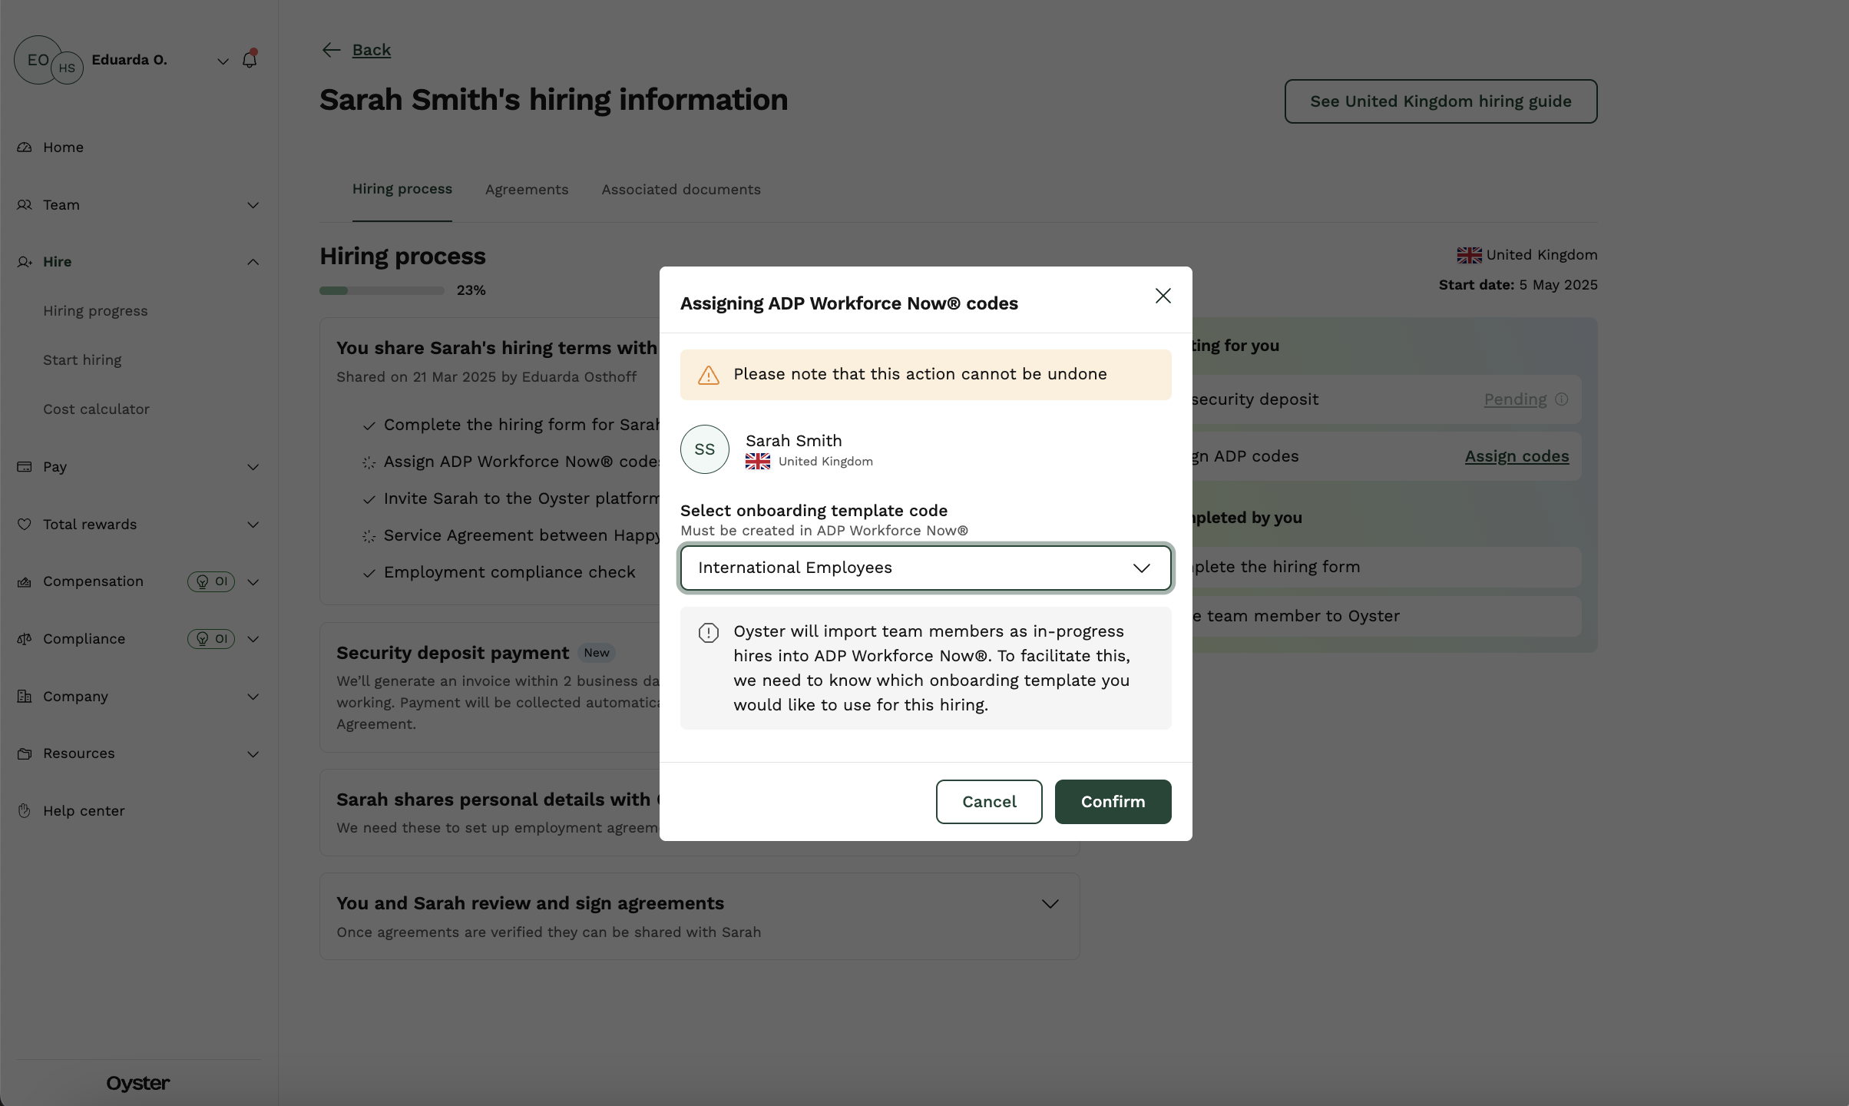This screenshot has width=1849, height=1106.
Task: Click the Home icon in the sidebar
Action: [x=25, y=147]
